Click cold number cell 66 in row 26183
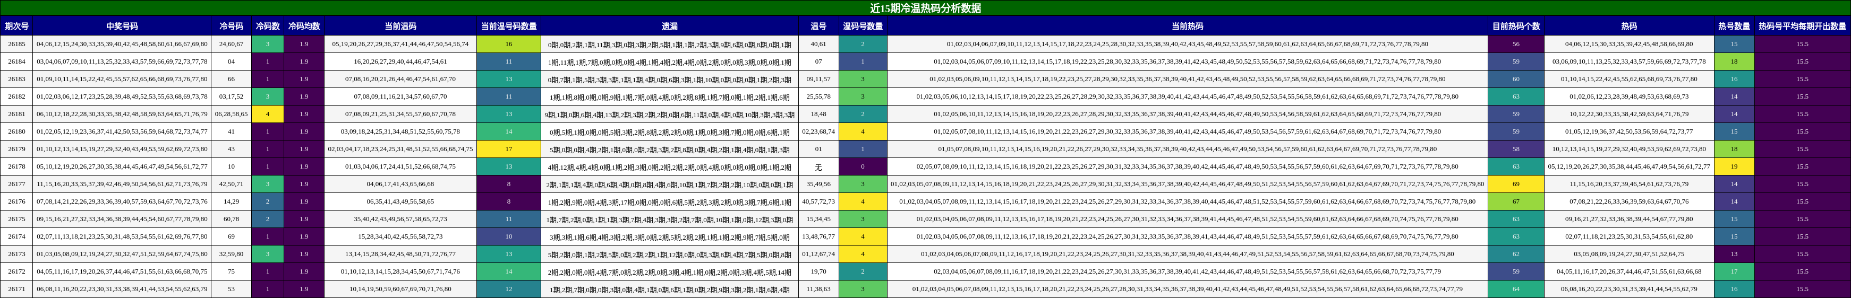 click(x=232, y=79)
